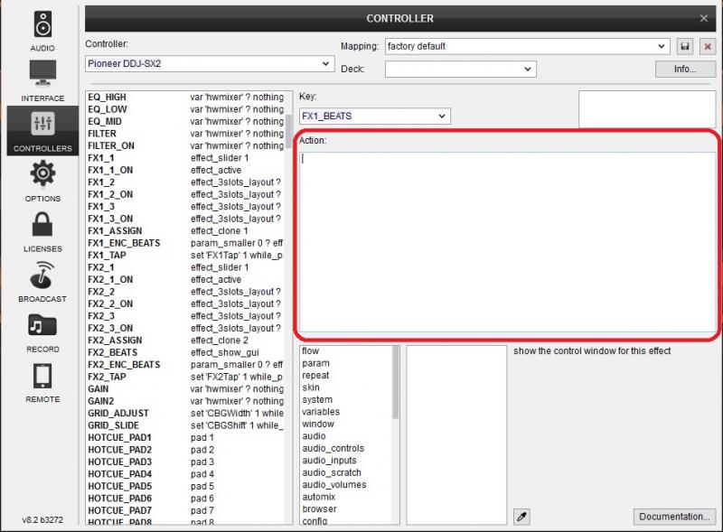Viewport: 723px width, 532px height.
Task: Open the Options gear section
Action: coord(42,181)
